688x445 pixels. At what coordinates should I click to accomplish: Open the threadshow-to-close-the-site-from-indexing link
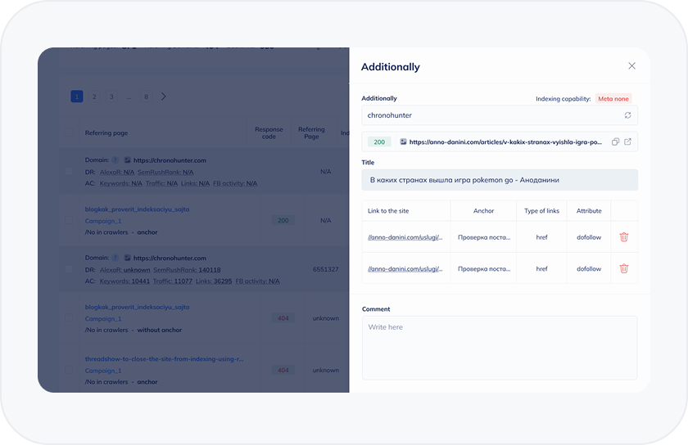click(164, 359)
